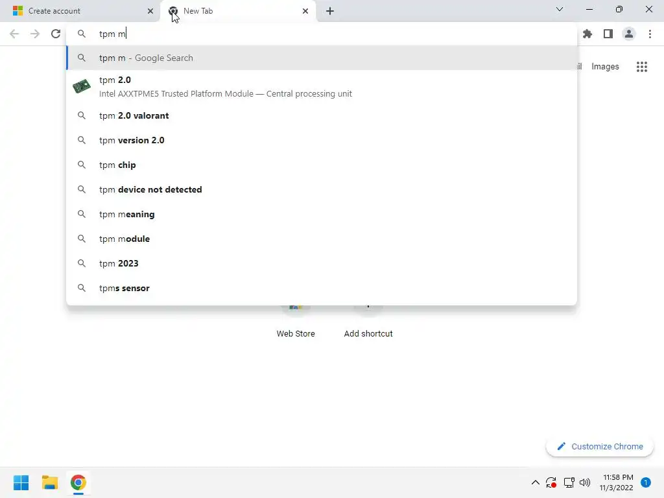Screen dimensions: 664x498
Task: Minimize the Chrome window
Action: (x=589, y=9)
